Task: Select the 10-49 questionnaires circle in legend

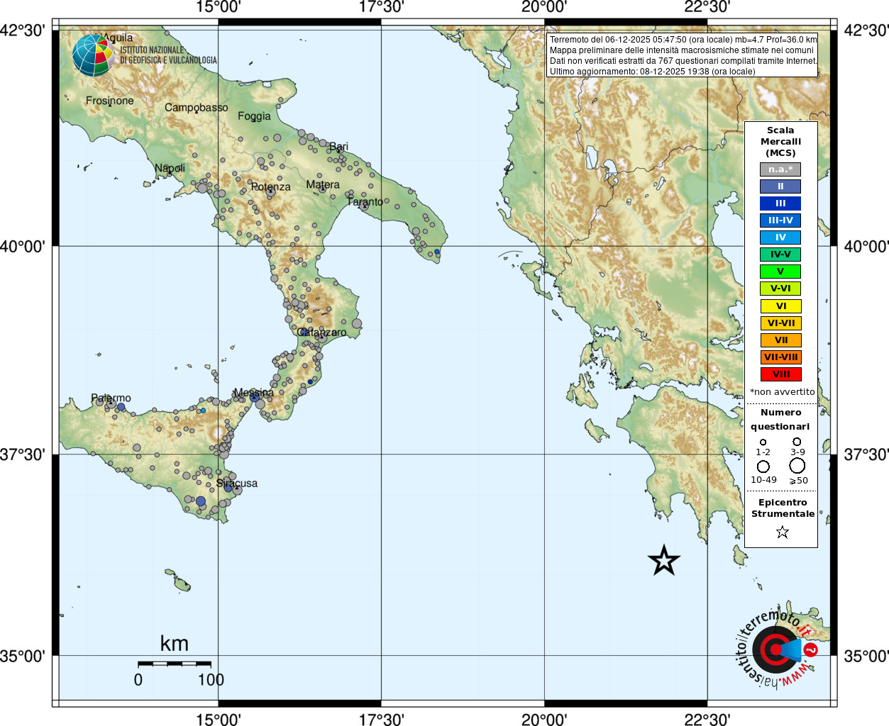Action: point(763,467)
